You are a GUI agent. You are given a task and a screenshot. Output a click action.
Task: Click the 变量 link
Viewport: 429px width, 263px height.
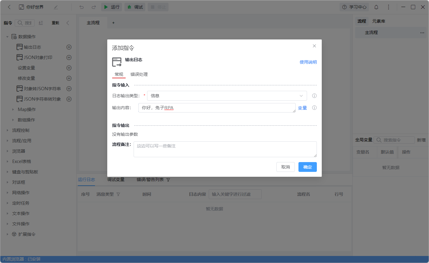pyautogui.click(x=302, y=108)
